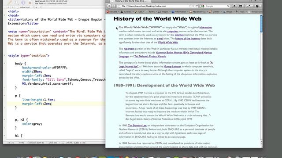This screenshot has width=282, height=158.
Task: Click the Google search magnifier icon
Action: pos(228,6)
